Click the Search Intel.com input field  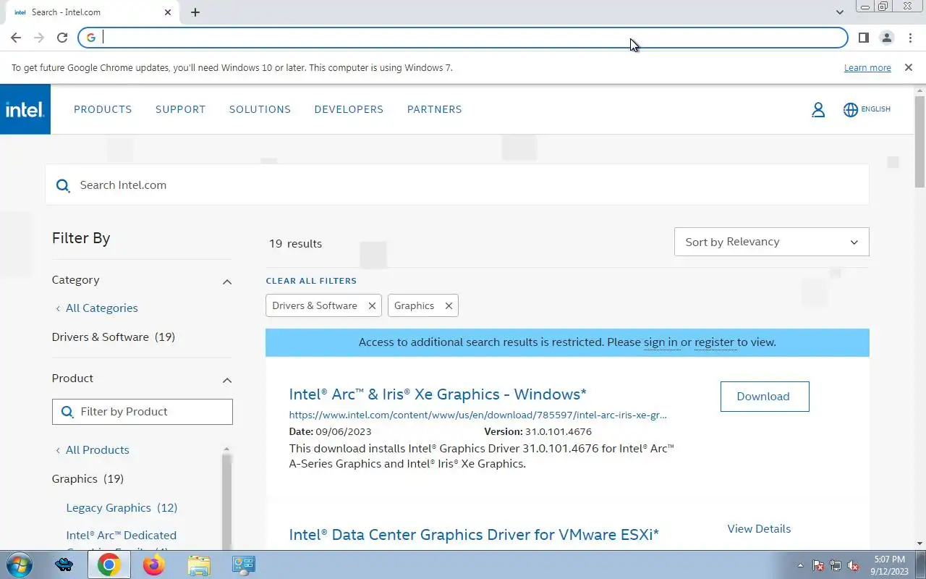click(457, 185)
